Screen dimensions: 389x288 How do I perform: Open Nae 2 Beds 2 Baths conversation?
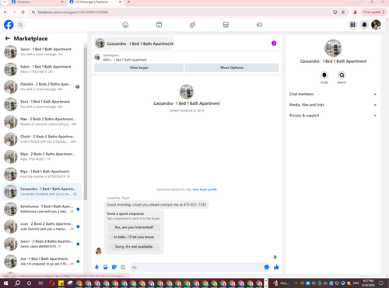(42, 121)
